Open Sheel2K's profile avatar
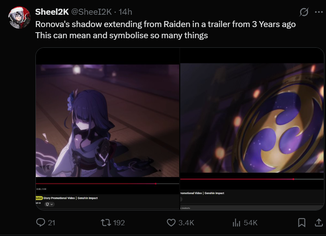Screen dimensions: 326x236 tap(20, 18)
